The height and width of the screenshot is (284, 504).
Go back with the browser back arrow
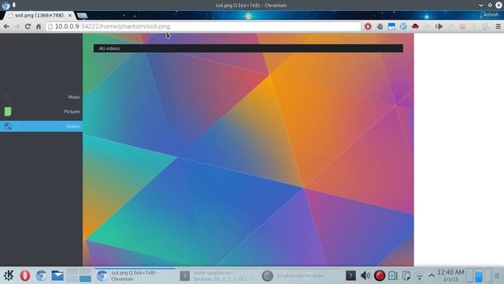pos(6,26)
